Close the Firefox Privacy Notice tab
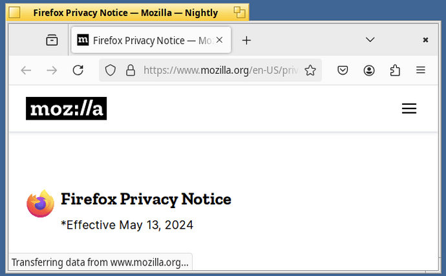446x276 pixels. (x=219, y=40)
